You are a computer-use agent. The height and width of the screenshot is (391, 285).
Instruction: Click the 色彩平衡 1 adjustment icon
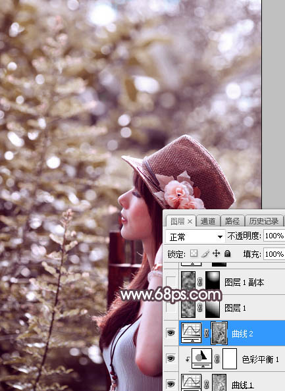[202, 359]
